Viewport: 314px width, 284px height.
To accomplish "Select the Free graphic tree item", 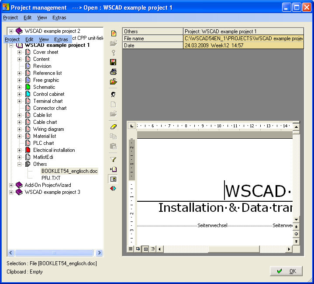I will 46,80.
